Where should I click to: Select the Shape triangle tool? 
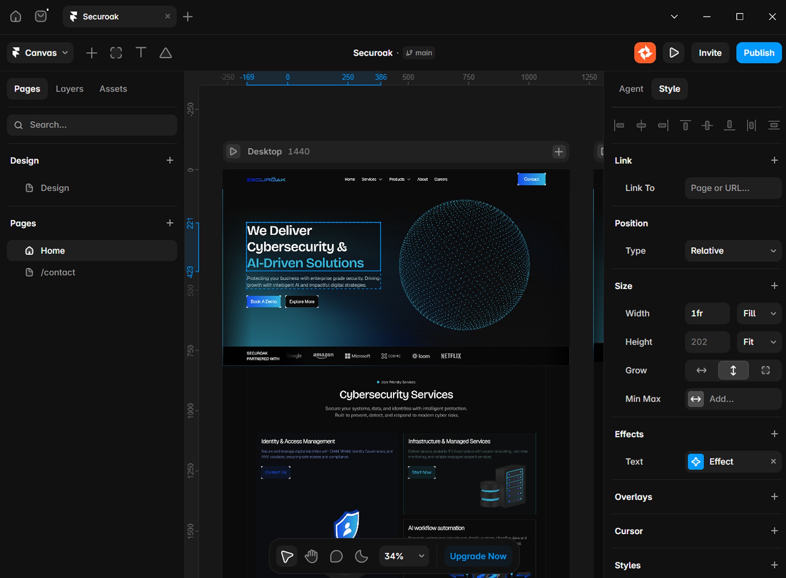[x=165, y=53]
